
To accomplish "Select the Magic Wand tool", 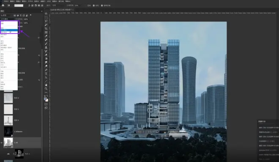I will [46, 25].
